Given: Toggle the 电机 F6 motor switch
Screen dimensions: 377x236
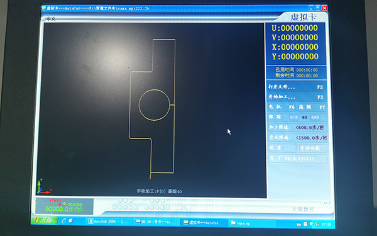Looking at the screenshot, I should coord(281,107).
